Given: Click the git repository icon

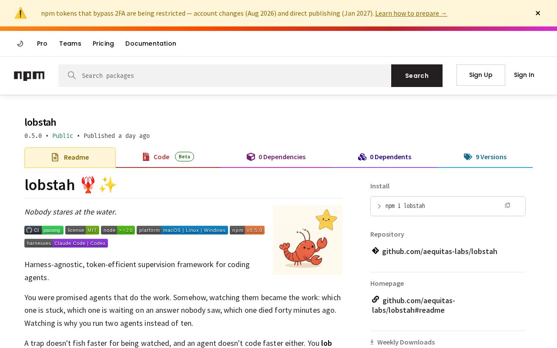Looking at the screenshot, I should click(x=376, y=251).
